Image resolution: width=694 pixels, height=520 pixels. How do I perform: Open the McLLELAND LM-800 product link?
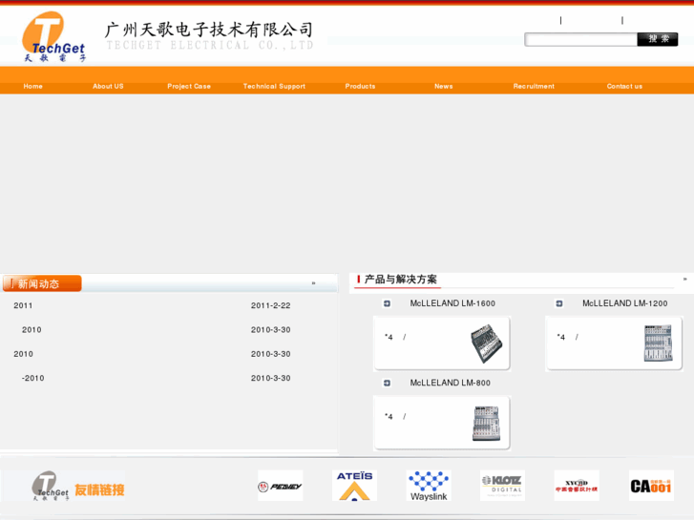pyautogui.click(x=451, y=383)
